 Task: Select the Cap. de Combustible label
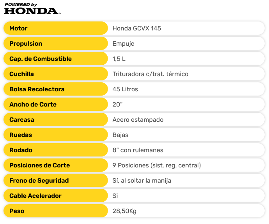pos(41,59)
